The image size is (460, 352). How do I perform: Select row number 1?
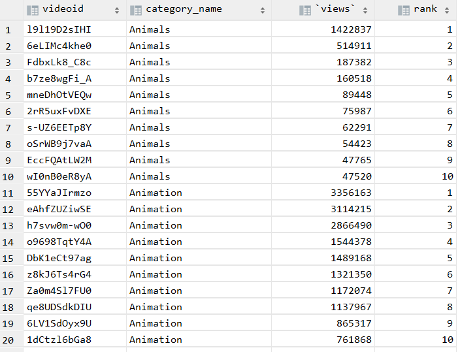[x=8, y=30]
